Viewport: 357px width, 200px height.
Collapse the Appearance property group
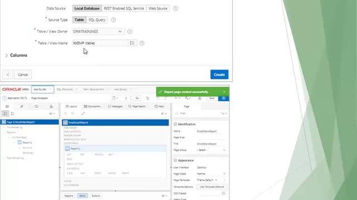coord(175,161)
